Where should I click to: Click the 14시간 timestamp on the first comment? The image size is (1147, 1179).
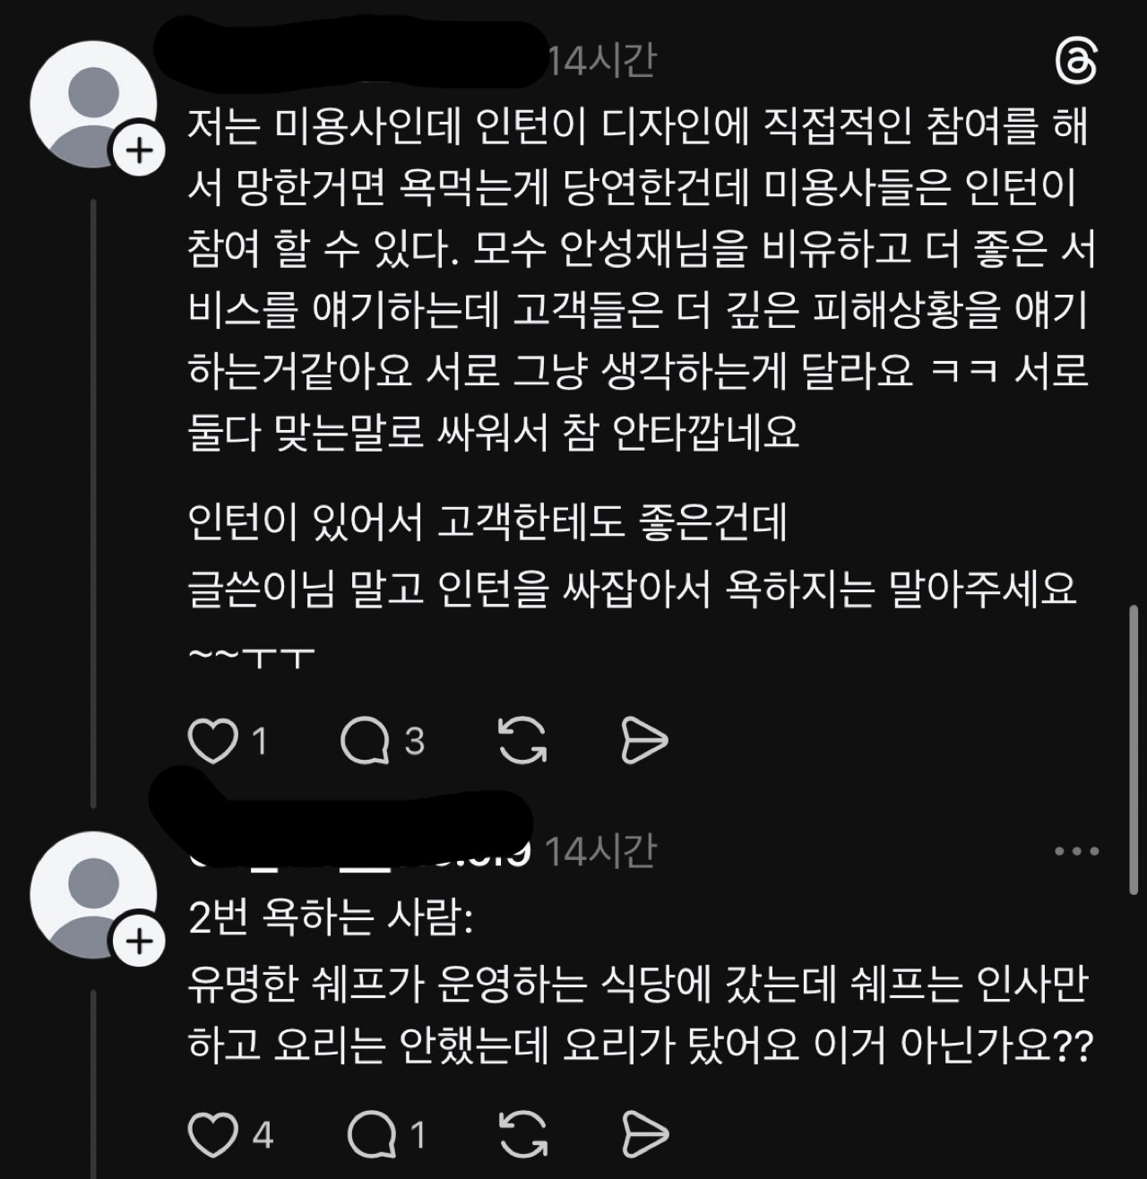pos(601,61)
